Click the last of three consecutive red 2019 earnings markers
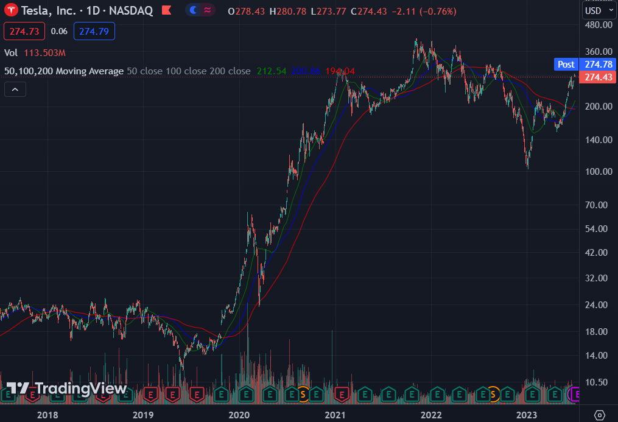Image resolution: width=618 pixels, height=422 pixels. pyautogui.click(x=197, y=393)
